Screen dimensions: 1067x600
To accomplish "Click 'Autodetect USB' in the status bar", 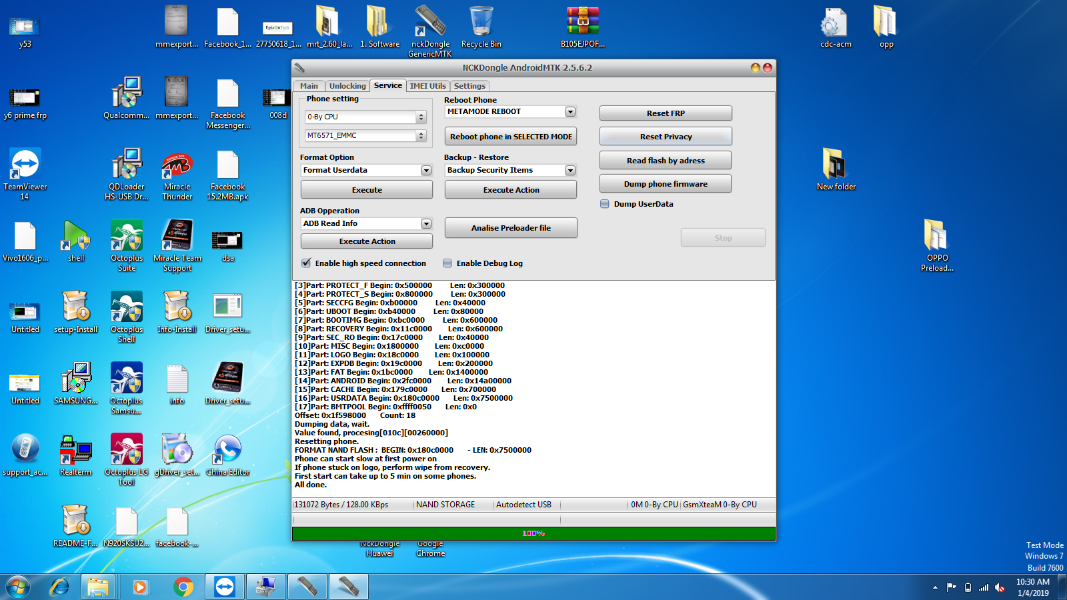I will [x=523, y=505].
